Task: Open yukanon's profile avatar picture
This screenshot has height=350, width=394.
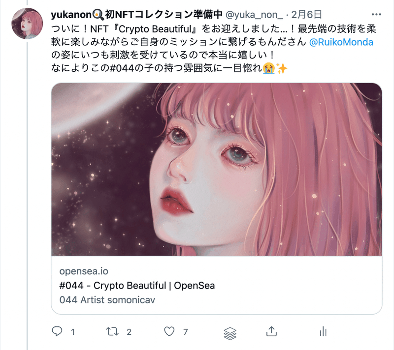Action: (27, 23)
